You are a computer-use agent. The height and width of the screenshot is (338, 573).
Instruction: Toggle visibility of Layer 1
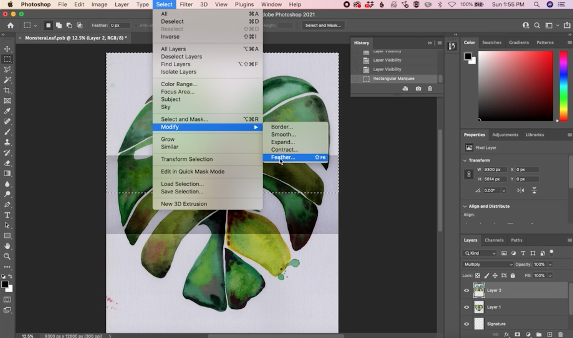coord(466,307)
